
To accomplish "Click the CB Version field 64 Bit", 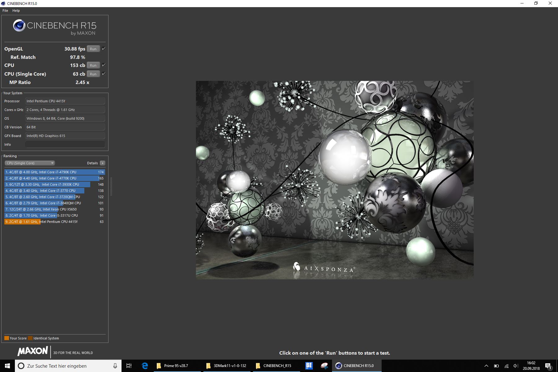I will click(65, 127).
